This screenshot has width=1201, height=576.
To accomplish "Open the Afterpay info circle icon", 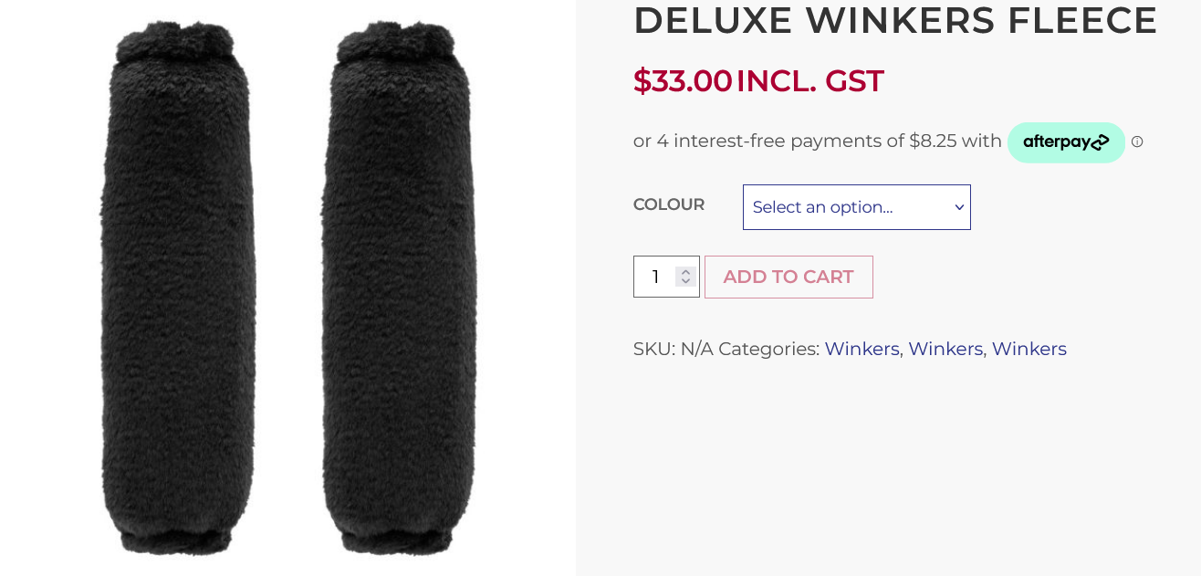I will tap(1137, 141).
